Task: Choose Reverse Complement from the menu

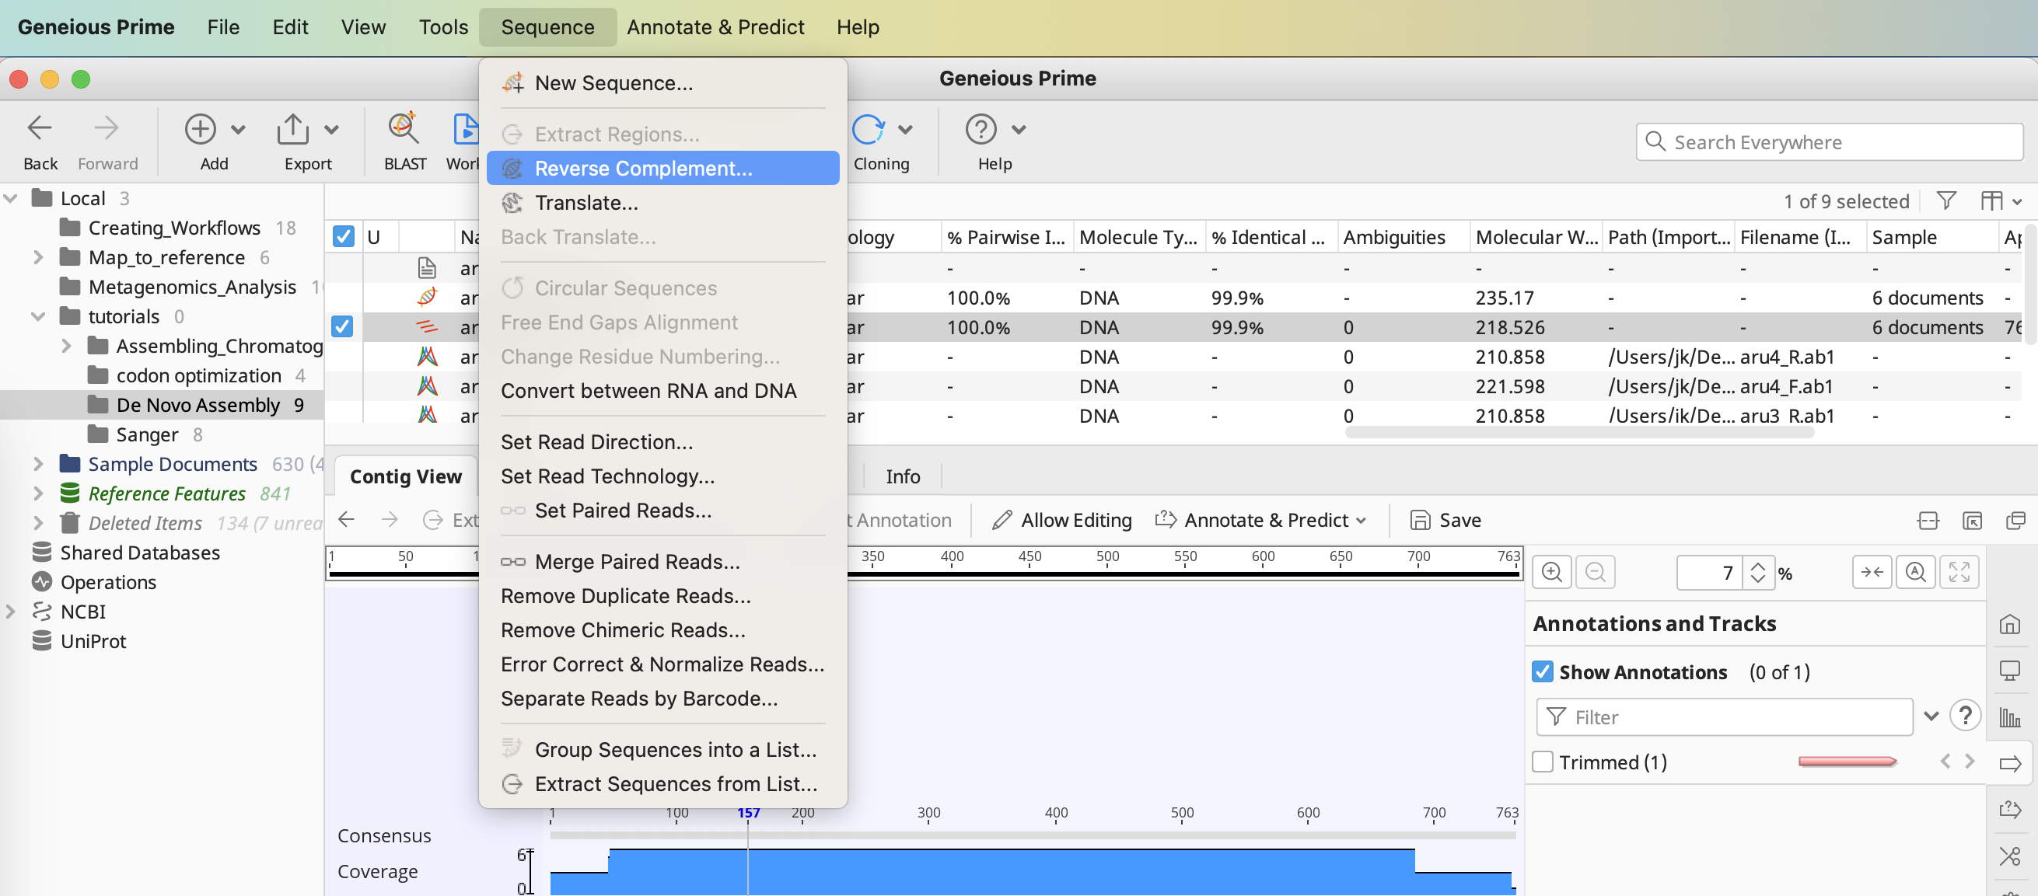Action: [x=643, y=169]
